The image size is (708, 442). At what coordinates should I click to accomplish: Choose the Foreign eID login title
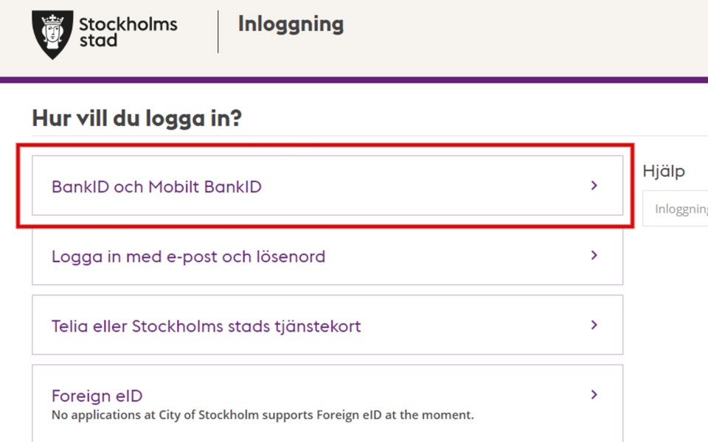[97, 396]
